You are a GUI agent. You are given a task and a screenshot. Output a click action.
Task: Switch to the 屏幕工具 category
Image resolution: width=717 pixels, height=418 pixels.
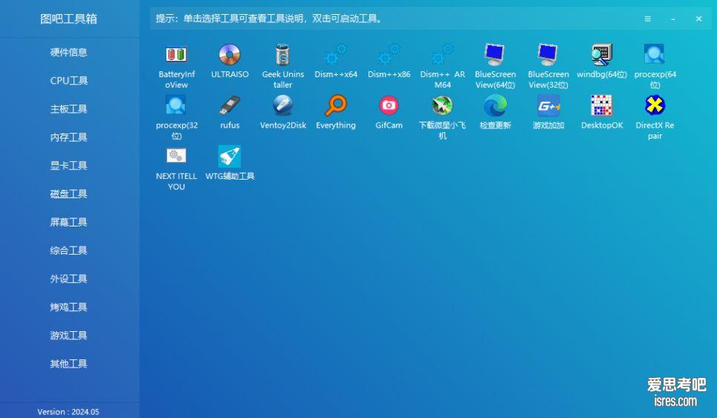pos(68,222)
